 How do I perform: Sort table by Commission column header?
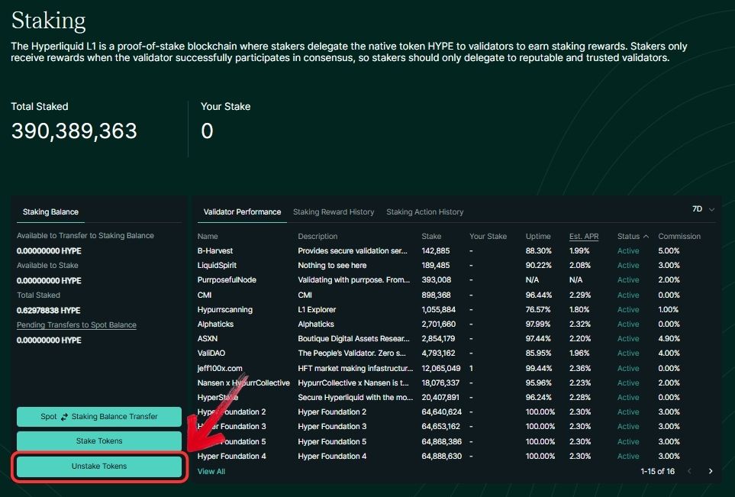click(x=679, y=237)
